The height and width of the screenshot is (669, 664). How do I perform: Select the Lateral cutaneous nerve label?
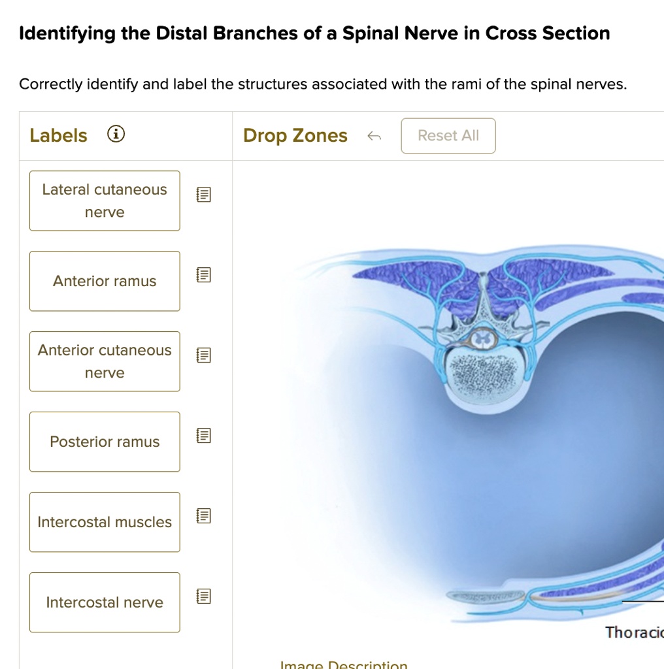[x=105, y=201]
